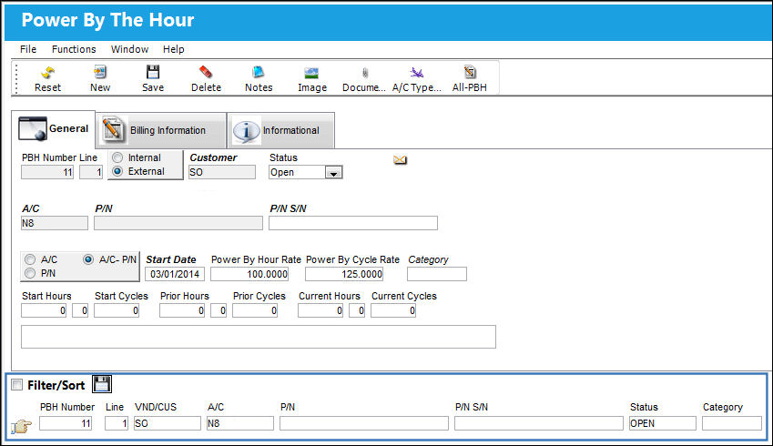This screenshot has width=773, height=446.
Task: Click the Category field in General tab
Action: coord(437,274)
